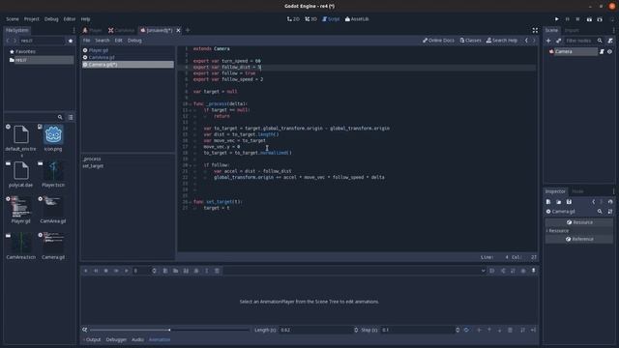Select polycat.dae file
The width and height of the screenshot is (619, 348).
coord(21,174)
